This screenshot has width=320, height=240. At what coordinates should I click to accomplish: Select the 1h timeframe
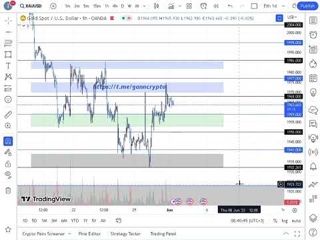click(107, 6)
